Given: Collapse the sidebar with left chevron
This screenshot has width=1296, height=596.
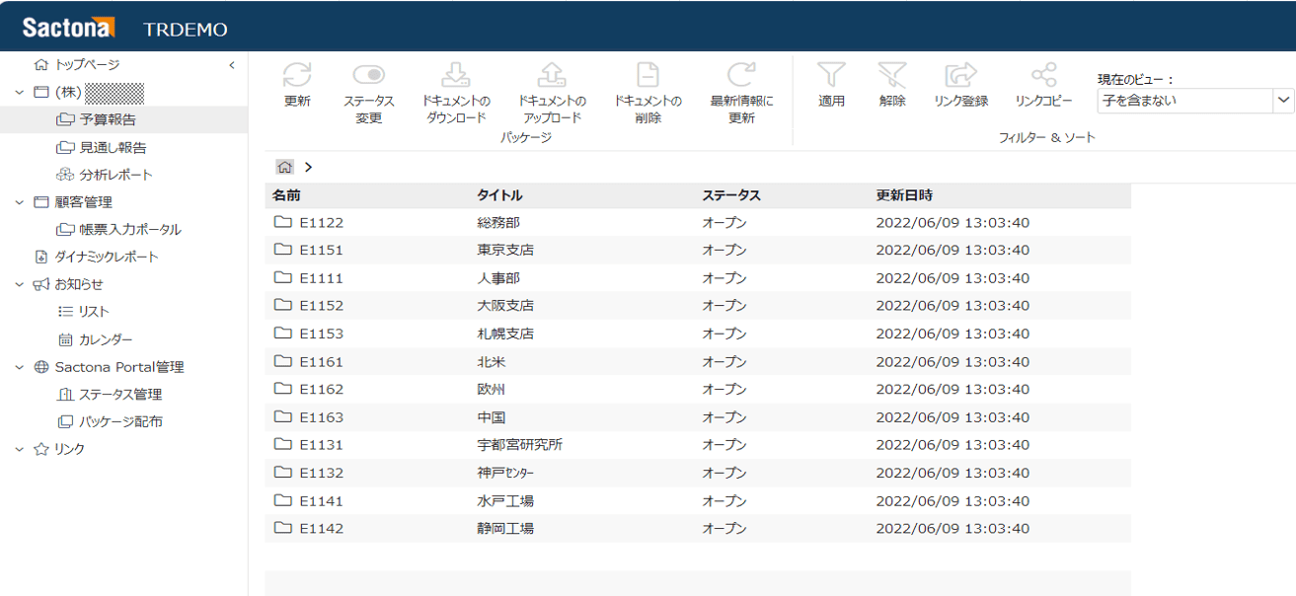Looking at the screenshot, I should [232, 65].
